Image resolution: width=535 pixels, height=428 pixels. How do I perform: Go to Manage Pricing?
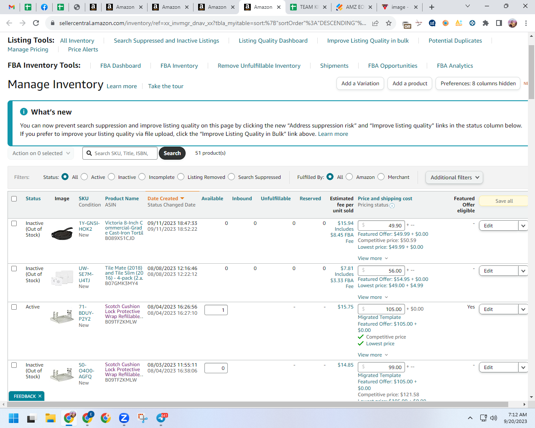tap(28, 49)
